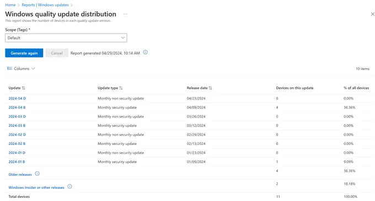Screen dimensions: 375x201
Task: Open the 2024-04 B update link
Action: click(17, 108)
